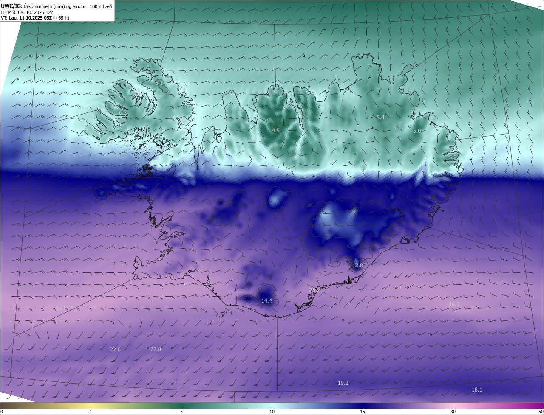The image size is (544, 415).
Task: Click the 26.3 value label over the ocean
Action: coord(454,304)
